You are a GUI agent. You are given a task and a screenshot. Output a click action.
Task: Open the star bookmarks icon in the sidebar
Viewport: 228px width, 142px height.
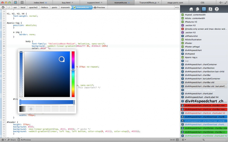coord(210,9)
